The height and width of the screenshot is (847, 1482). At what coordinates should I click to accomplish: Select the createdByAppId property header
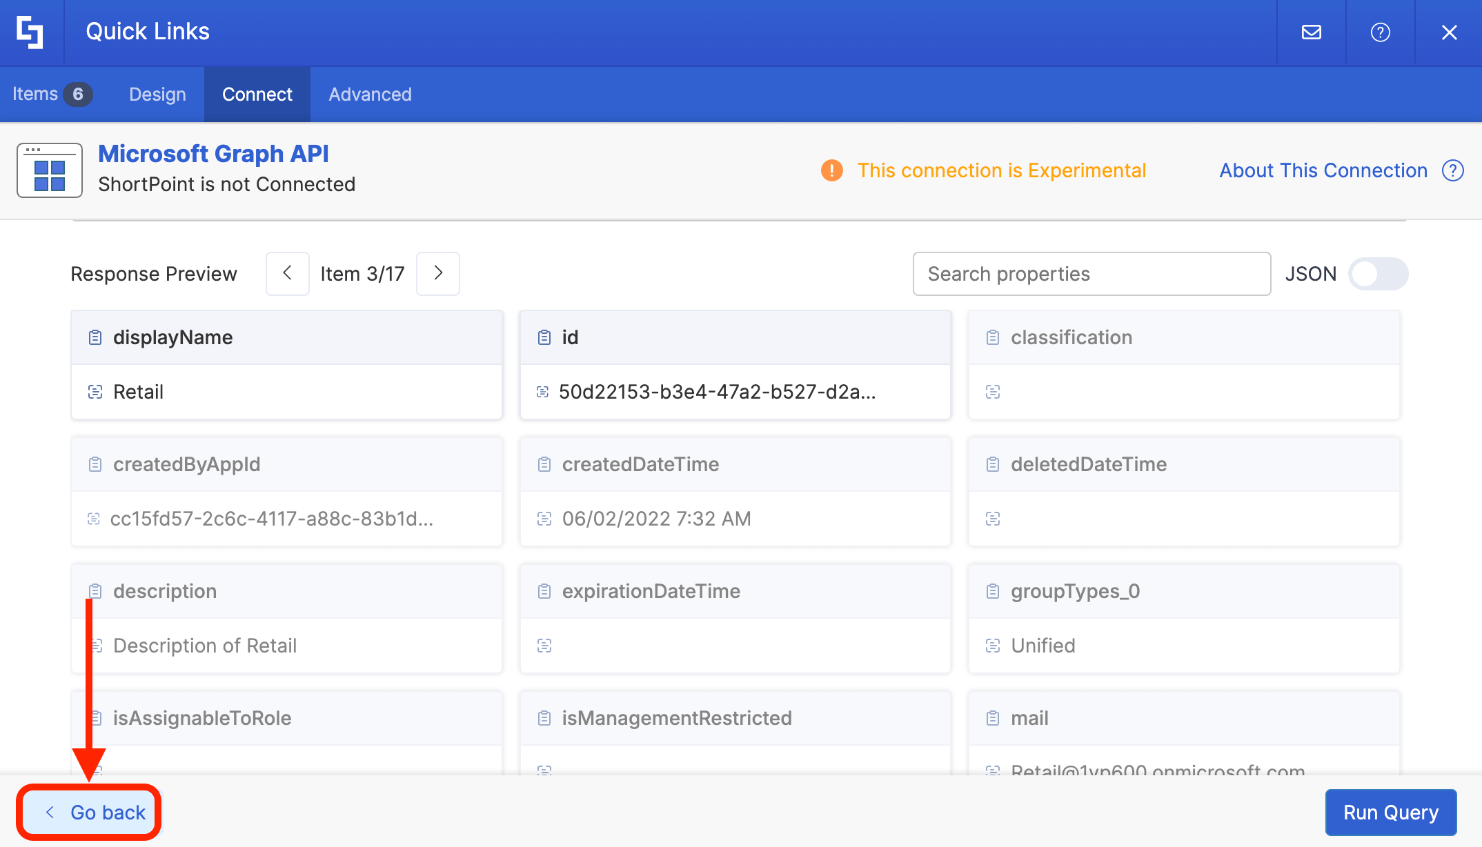[287, 464]
